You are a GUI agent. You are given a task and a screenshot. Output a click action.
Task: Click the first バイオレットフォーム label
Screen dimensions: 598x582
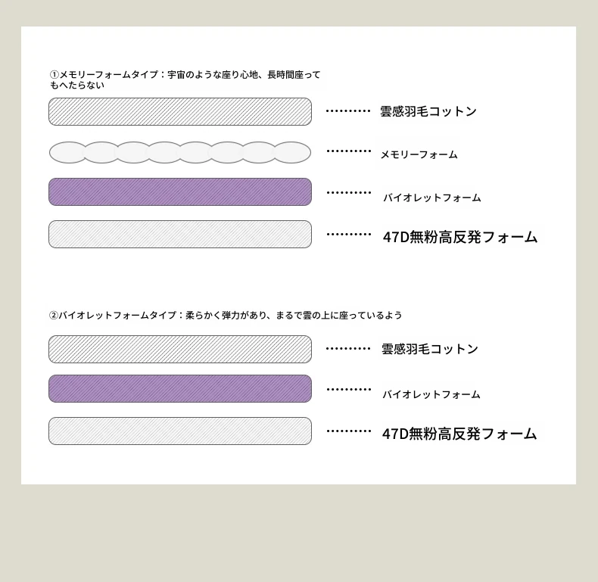pos(431,198)
